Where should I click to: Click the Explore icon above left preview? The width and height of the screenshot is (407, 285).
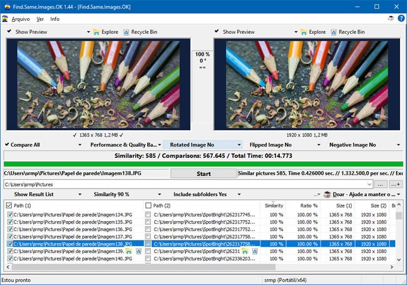coord(96,32)
